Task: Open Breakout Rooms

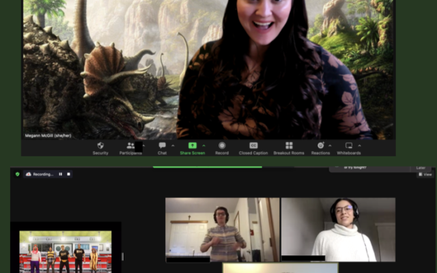Action: pyautogui.click(x=289, y=148)
